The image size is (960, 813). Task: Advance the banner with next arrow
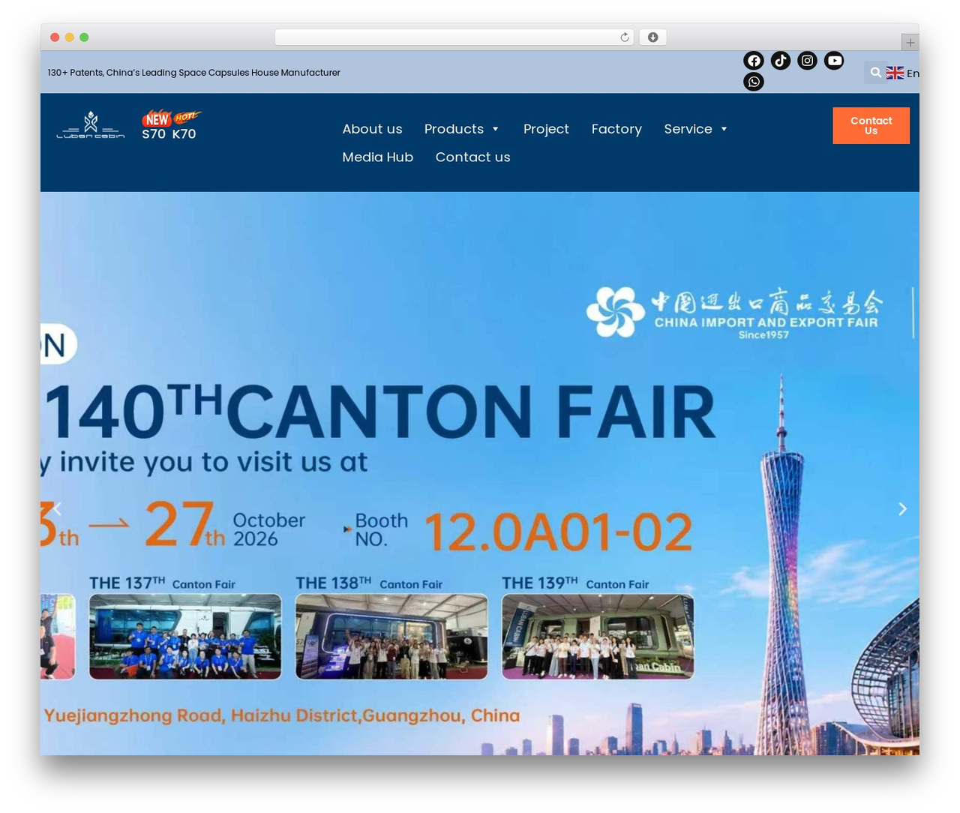(902, 508)
